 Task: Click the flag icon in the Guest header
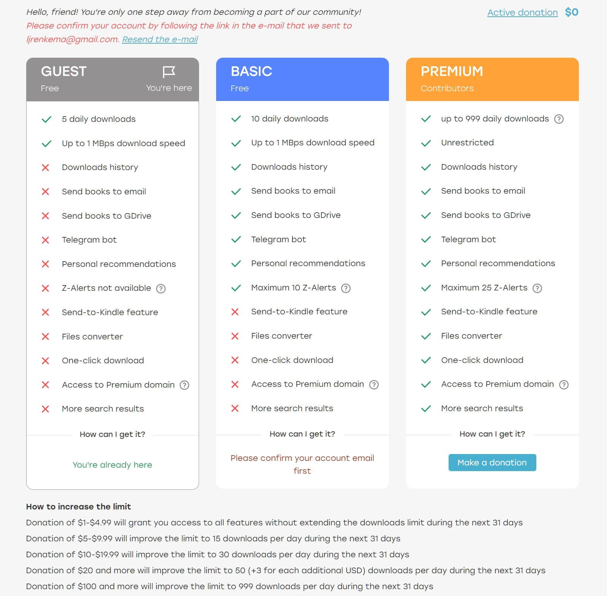(169, 72)
